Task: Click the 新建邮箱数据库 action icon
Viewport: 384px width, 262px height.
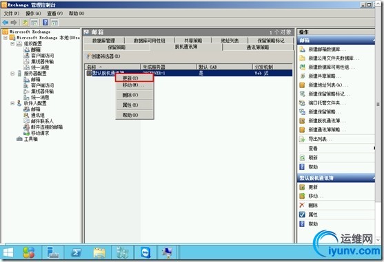Action: click(303, 50)
